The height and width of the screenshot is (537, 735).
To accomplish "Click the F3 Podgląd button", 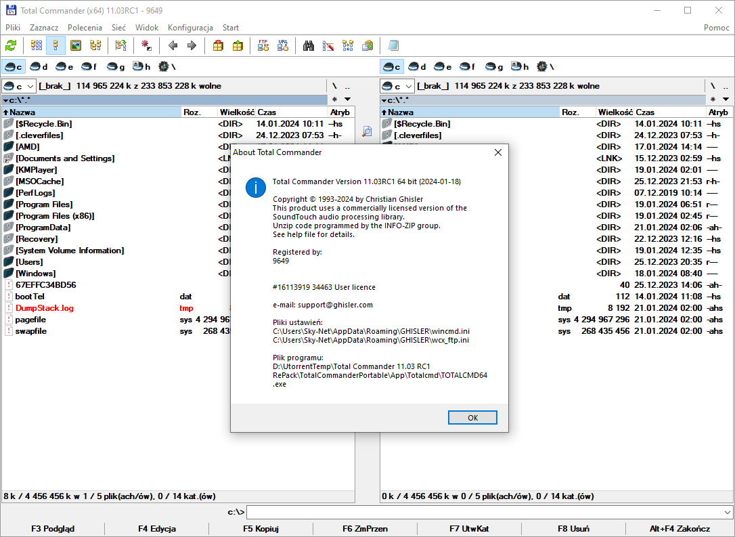I will 53,529.
